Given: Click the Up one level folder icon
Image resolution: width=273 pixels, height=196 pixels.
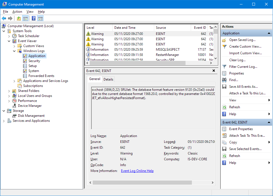Looking at the screenshot, I should (x=19, y=18).
